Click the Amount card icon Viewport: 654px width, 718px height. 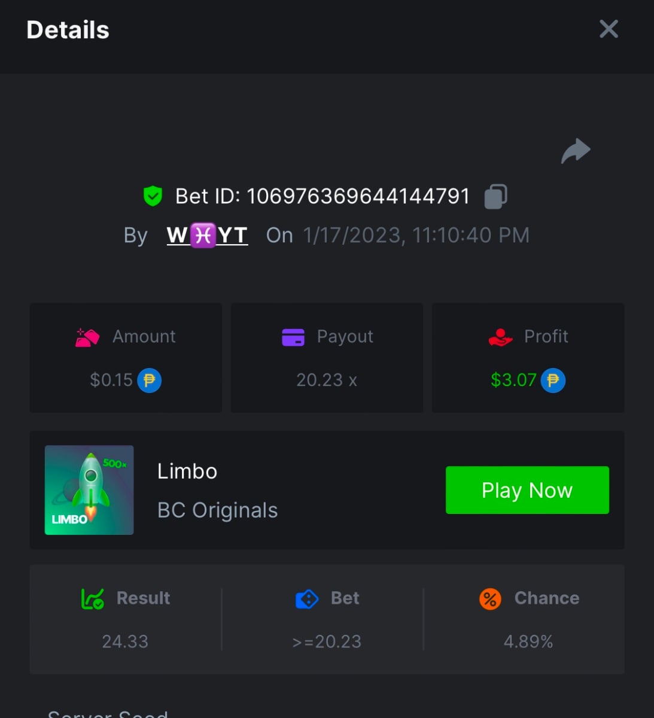pyautogui.click(x=87, y=337)
